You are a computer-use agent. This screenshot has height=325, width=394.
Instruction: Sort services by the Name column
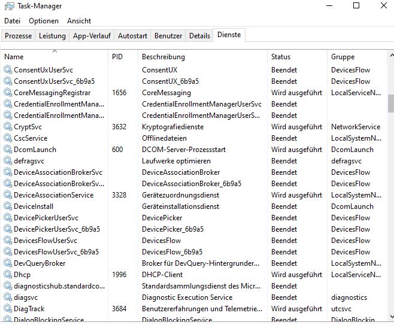coord(54,57)
